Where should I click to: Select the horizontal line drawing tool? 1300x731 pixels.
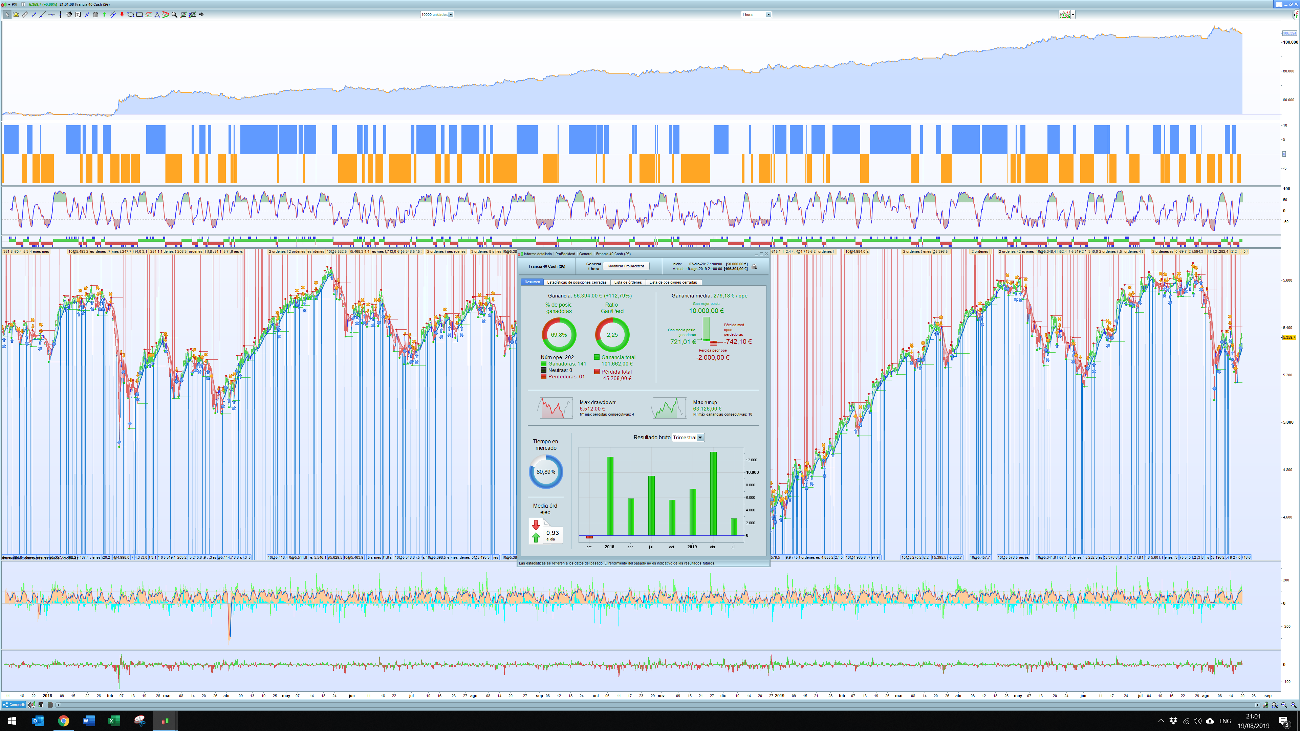(51, 15)
